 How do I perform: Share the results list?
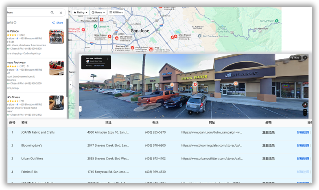(57, 23)
